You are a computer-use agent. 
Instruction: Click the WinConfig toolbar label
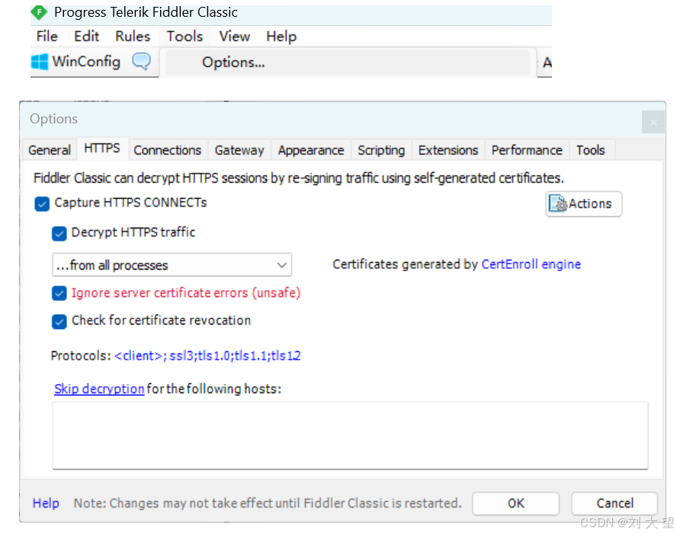pyautogui.click(x=86, y=62)
